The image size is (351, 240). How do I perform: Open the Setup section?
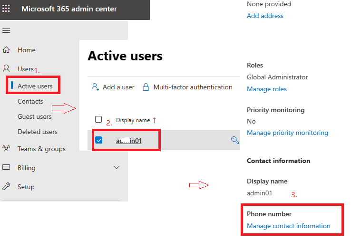click(26, 187)
